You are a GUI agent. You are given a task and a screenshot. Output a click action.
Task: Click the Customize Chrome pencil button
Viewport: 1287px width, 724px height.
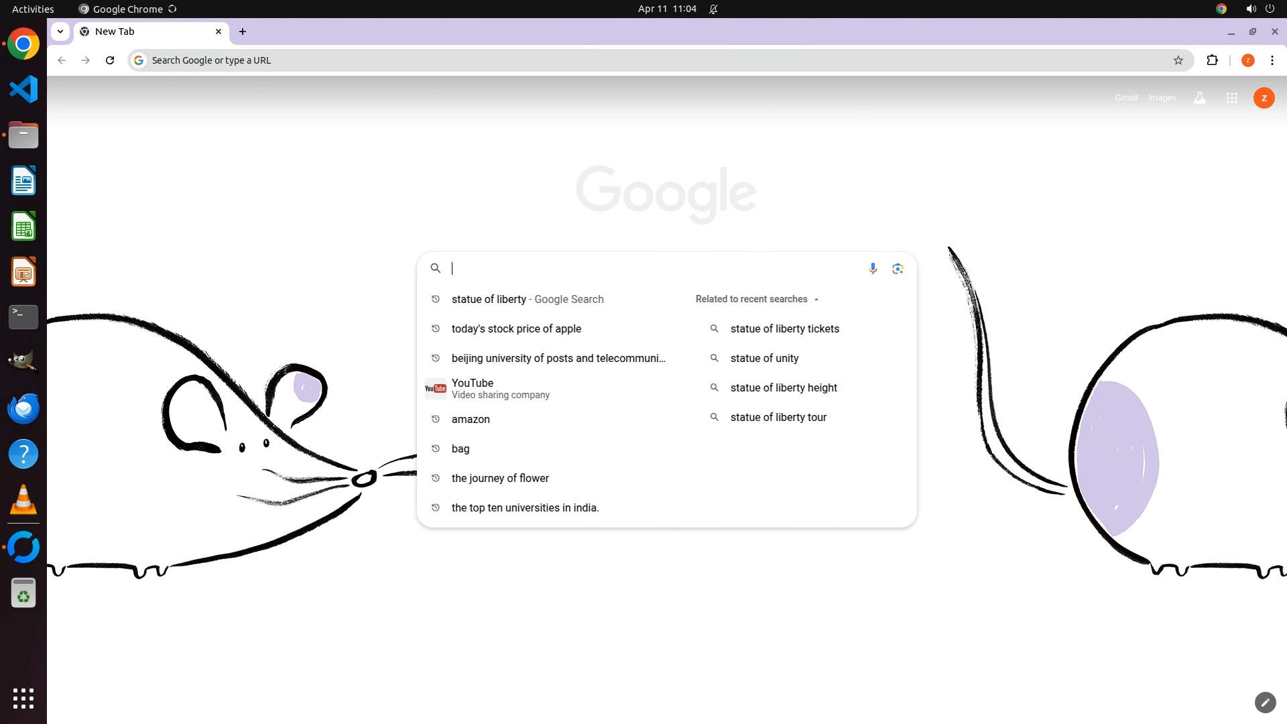[1265, 702]
